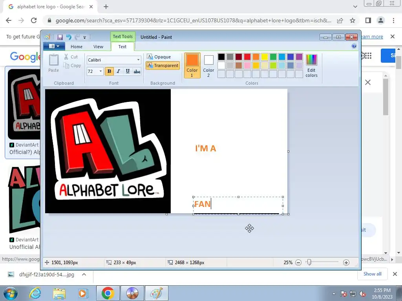Click the zoom in plus button
The width and height of the screenshot is (402, 301).
(346, 262)
